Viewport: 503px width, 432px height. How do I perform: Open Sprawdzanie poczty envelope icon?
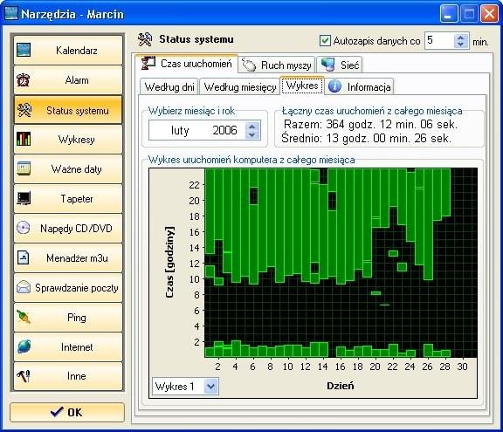pyautogui.click(x=24, y=287)
